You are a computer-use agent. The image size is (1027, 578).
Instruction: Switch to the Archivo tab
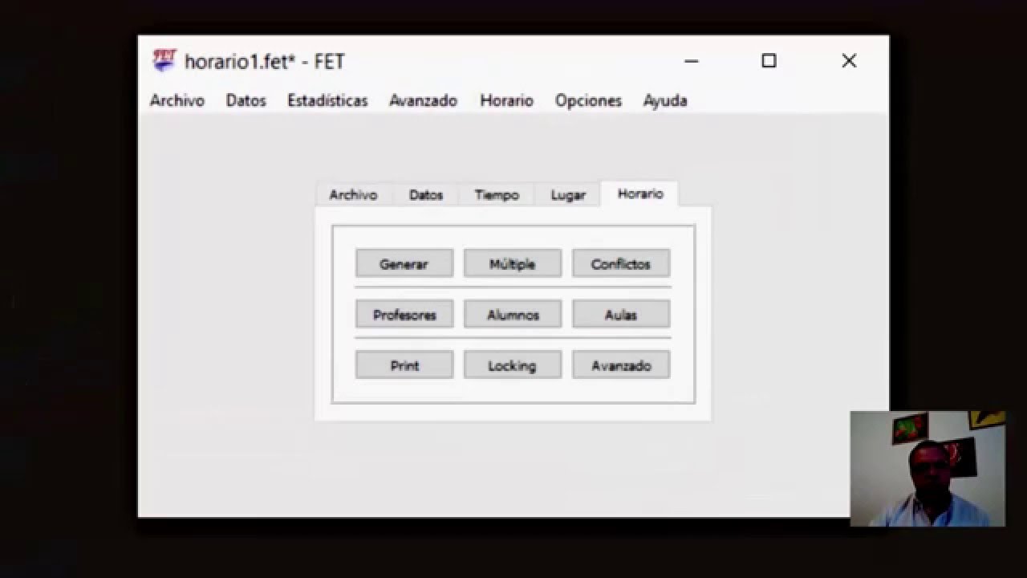[353, 195]
